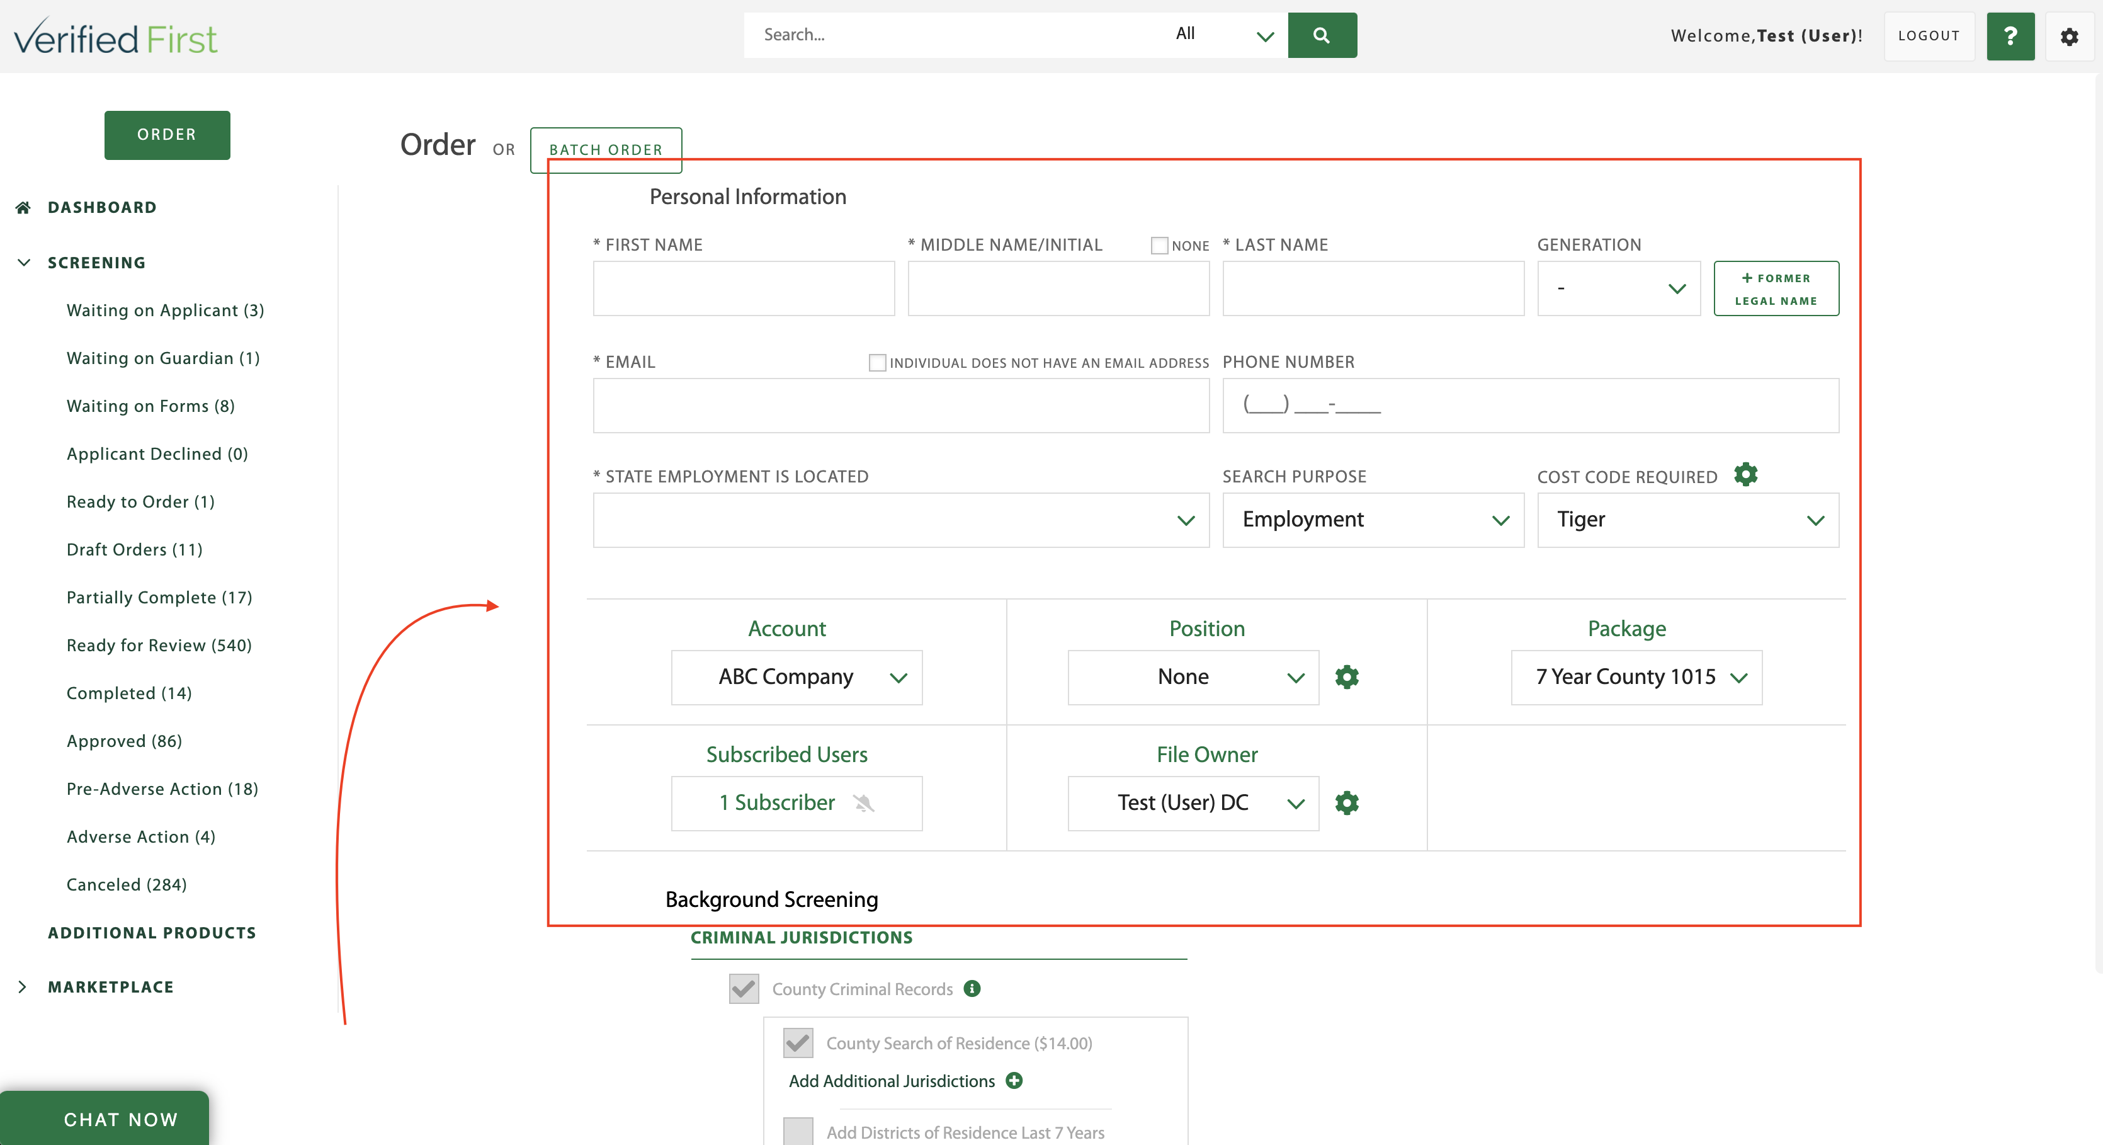The image size is (2103, 1145).
Task: Open Waiting on Forms (8)
Action: click(150, 406)
